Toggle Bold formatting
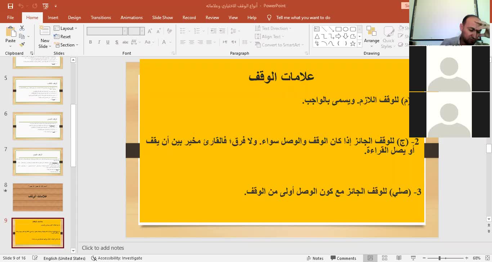Screen dimensions: 492x262 point(90,42)
